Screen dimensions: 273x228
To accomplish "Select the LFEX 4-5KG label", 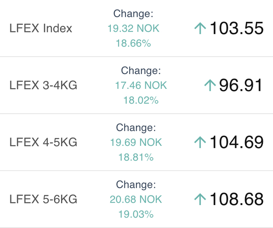I will point(43,142).
